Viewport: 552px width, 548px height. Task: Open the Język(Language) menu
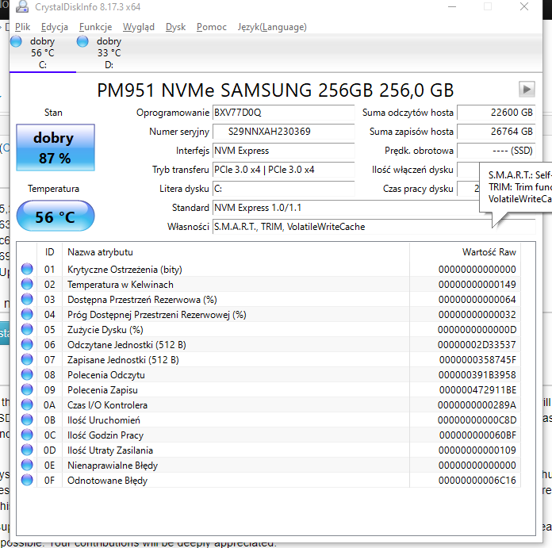click(272, 27)
